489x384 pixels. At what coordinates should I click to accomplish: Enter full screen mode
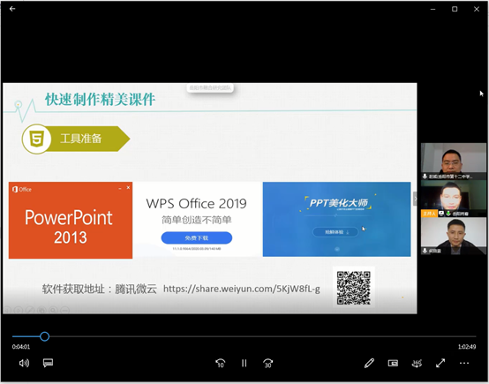coord(440,363)
